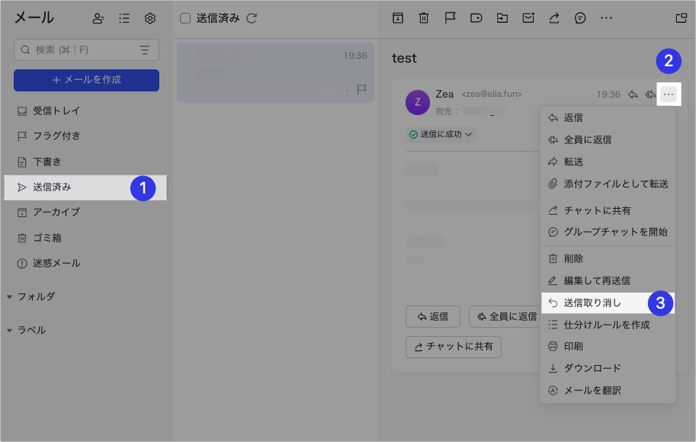Viewport: 696px width, 442px height.
Task: Open the search filter options icon
Action: (x=145, y=50)
